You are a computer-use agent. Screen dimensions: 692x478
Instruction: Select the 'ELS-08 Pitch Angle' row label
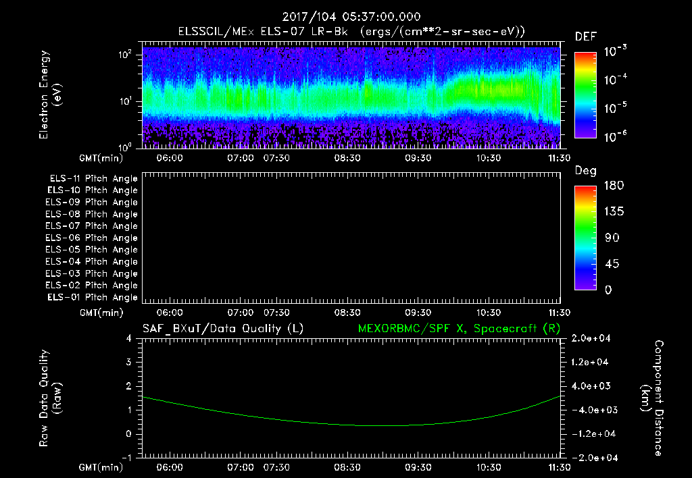coord(92,214)
